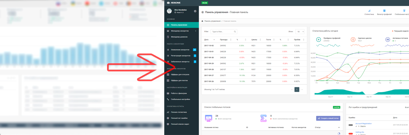
Task: Click the 200858 value in the last row
Action: coord(223,81)
